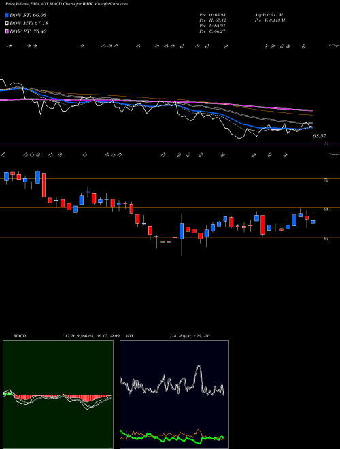Viewport: 340px width, 449px height.
Task: Click the 68 price axis label
Action: [x=326, y=210]
